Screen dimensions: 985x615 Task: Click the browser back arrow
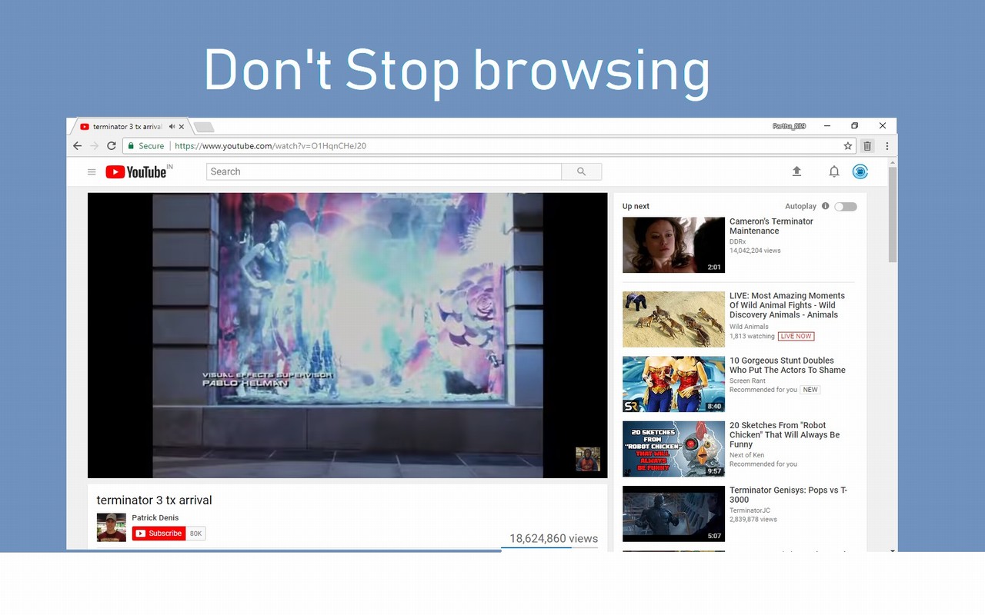click(x=77, y=146)
